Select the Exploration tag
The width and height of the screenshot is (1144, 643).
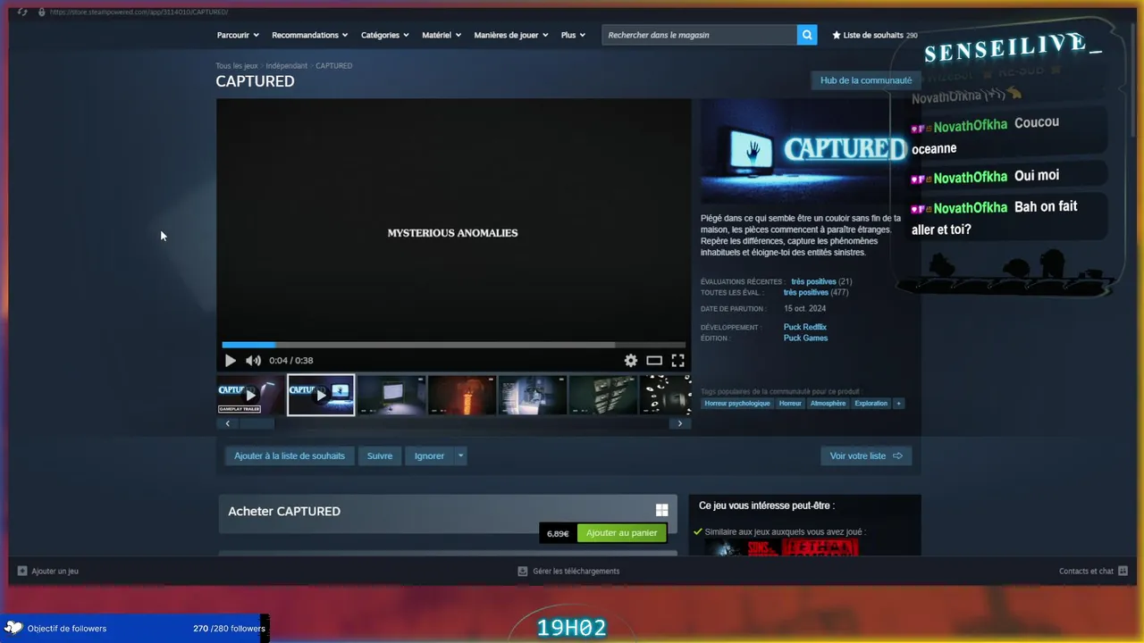871,403
